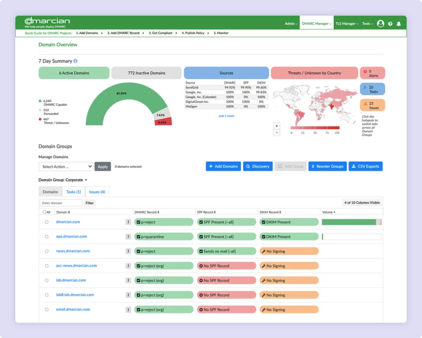Click the 0 Alerts hotspot
This screenshot has height=338, width=422.
click(x=373, y=73)
